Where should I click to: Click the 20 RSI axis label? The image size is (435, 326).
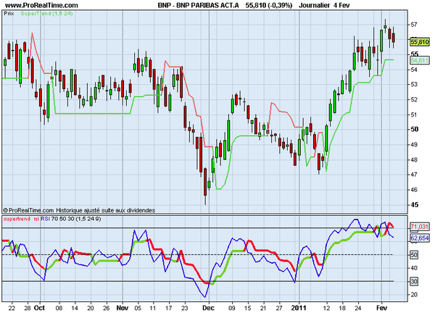(414, 295)
